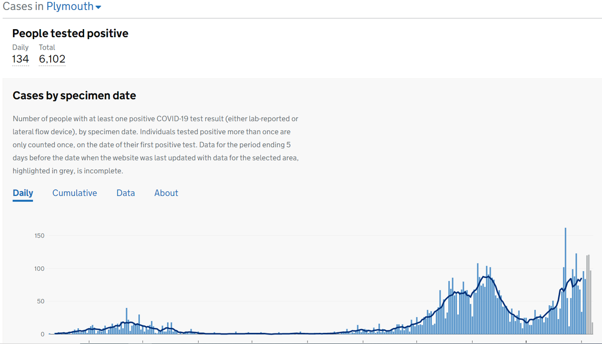Click the total value 6,102
This screenshot has width=602, height=344.
pos(52,59)
